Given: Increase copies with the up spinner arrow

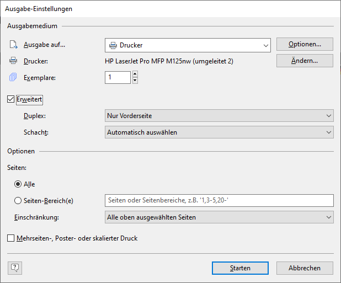Looking at the screenshot, I should 135,74.
